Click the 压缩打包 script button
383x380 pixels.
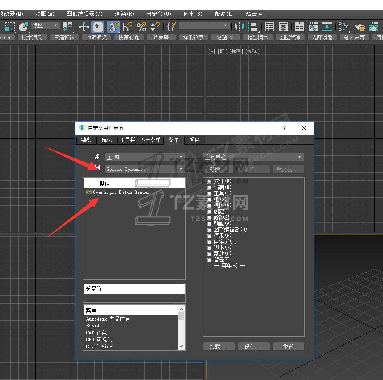(64, 37)
